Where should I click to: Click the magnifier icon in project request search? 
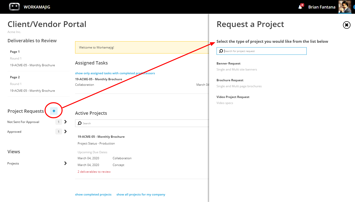click(x=221, y=51)
